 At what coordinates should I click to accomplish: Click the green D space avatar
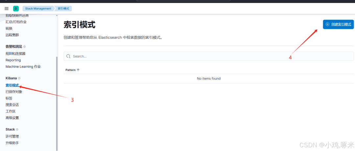pos(16,8)
